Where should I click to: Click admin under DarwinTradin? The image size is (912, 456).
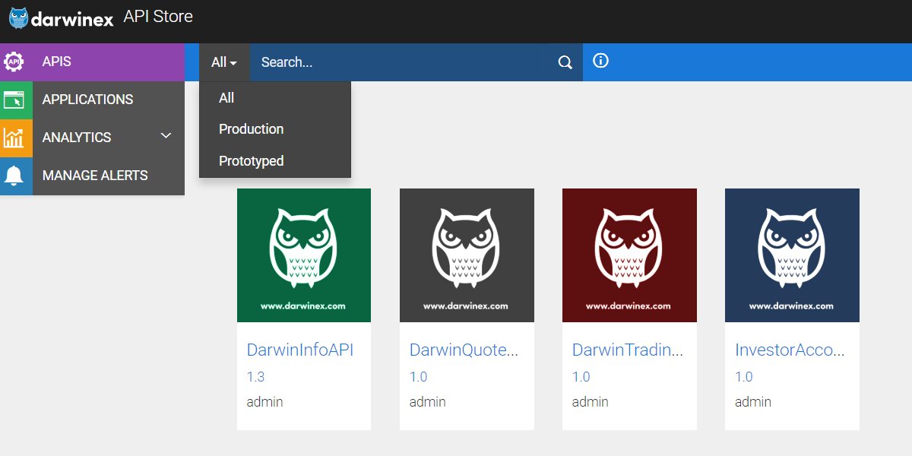(591, 402)
